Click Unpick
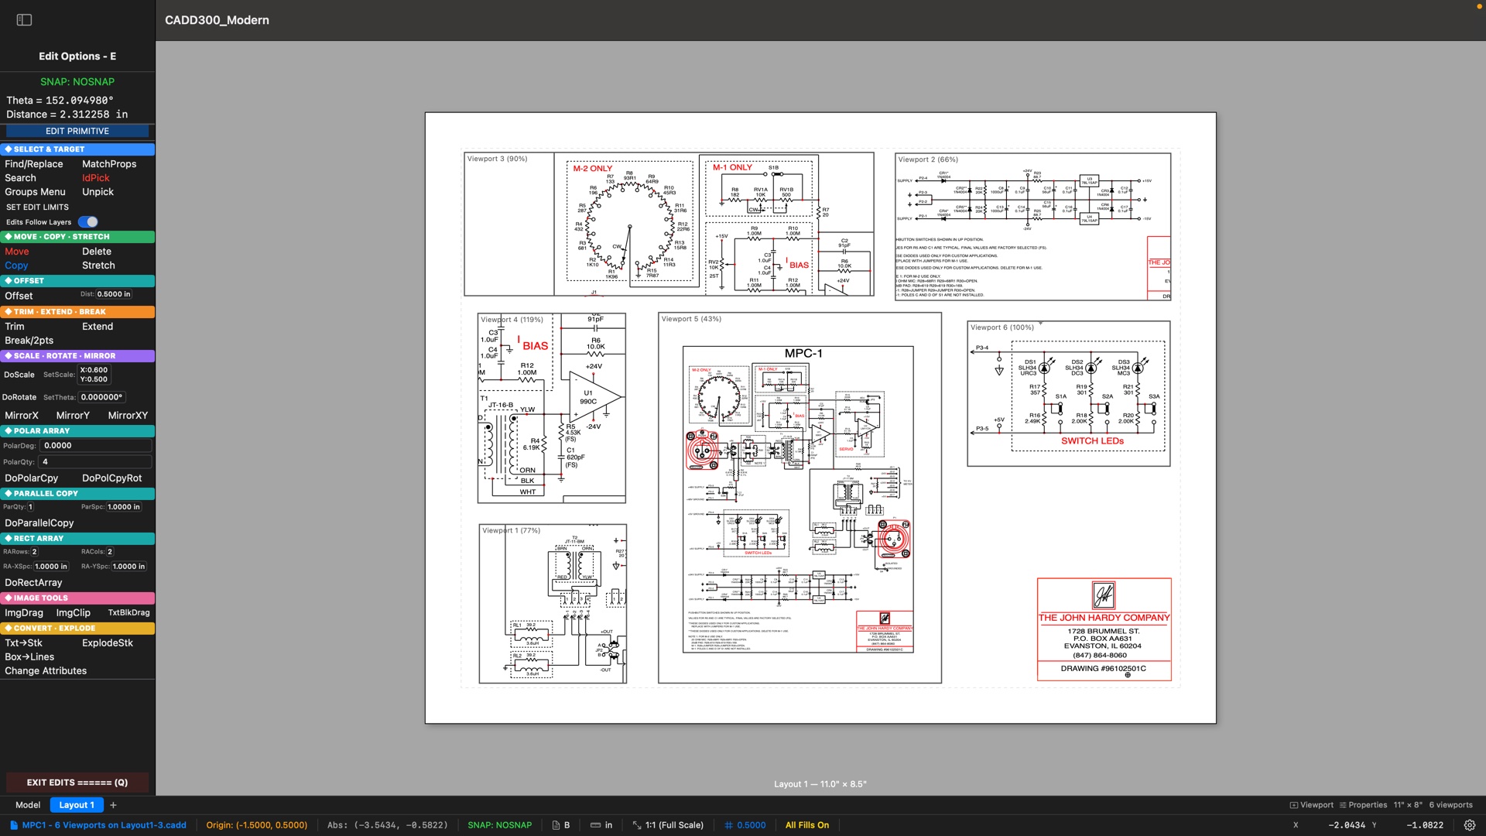Viewport: 1486px width, 836px height. (x=98, y=192)
